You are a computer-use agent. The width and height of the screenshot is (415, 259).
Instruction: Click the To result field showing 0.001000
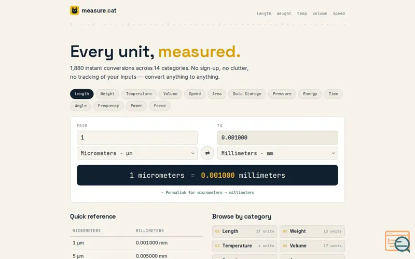pos(278,137)
